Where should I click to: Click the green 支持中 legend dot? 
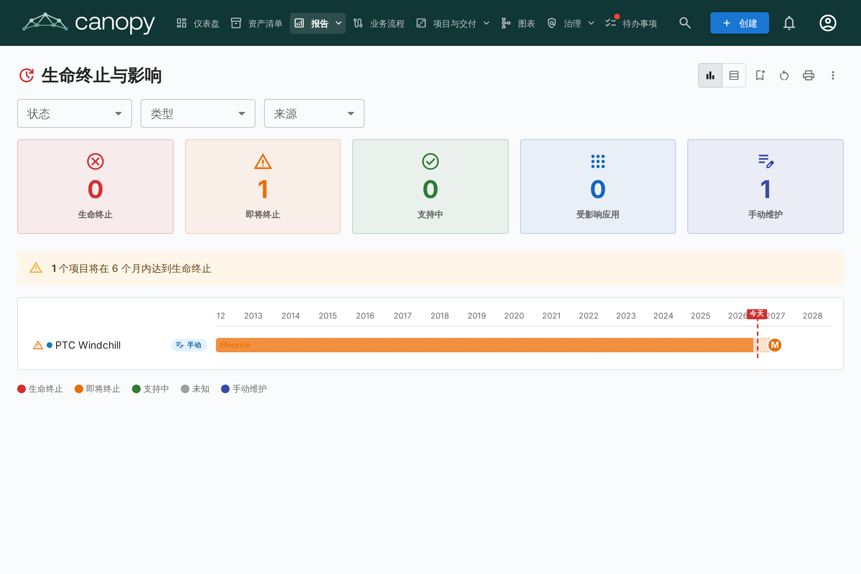[136, 389]
